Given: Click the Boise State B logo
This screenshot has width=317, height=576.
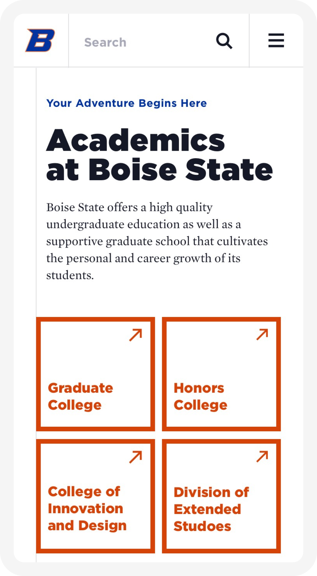Looking at the screenshot, I should pos(40,40).
